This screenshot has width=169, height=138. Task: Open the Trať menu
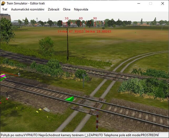click(5, 9)
